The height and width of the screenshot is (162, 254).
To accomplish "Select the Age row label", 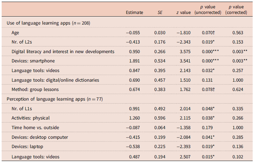I will pos(15,33).
